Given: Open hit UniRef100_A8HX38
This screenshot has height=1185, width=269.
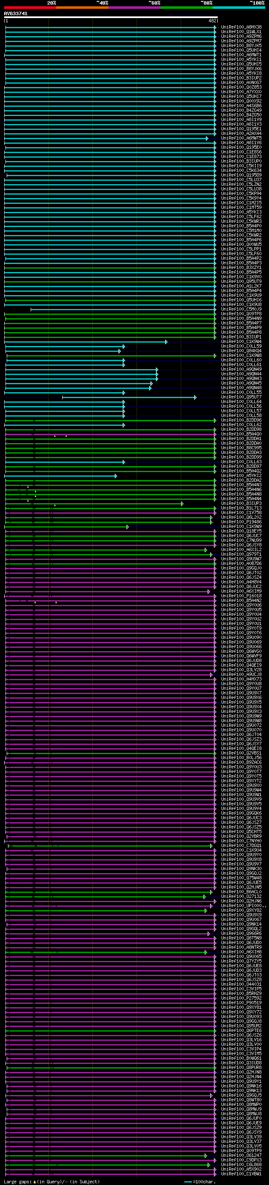Looking at the screenshot, I should tap(241, 27).
